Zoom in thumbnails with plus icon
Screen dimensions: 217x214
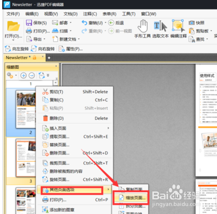[23, 75]
